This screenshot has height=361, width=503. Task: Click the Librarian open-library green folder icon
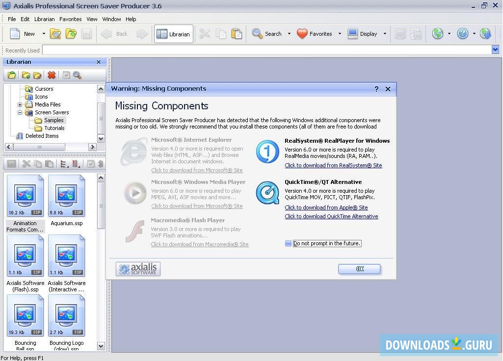(12, 75)
